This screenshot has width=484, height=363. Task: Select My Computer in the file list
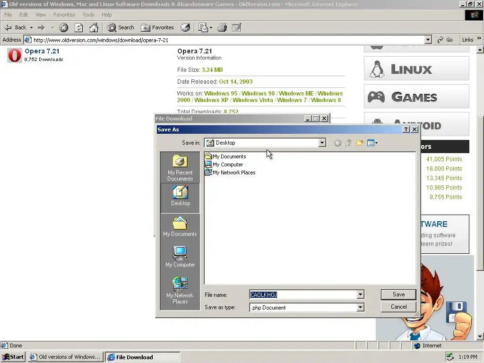pos(224,164)
